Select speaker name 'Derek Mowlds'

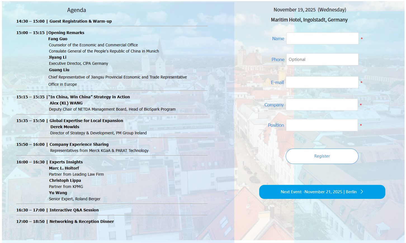[x=65, y=127]
